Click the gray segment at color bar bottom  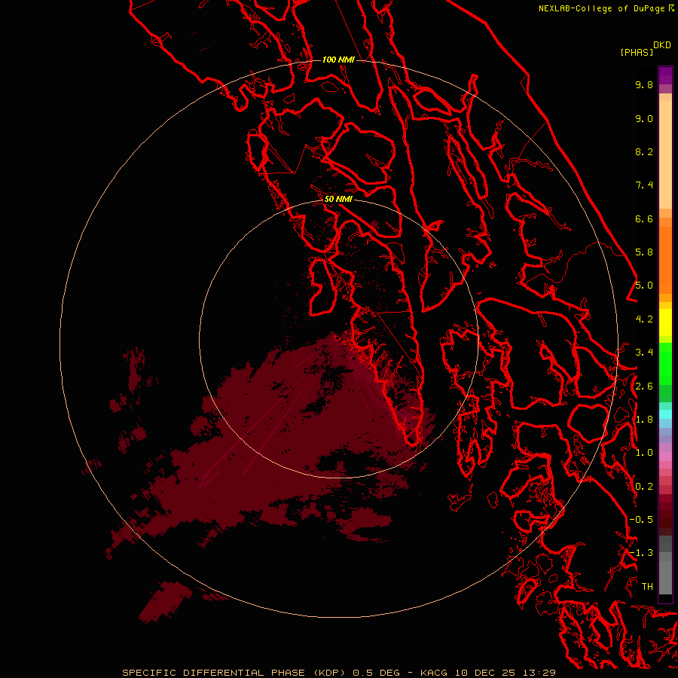click(x=665, y=577)
